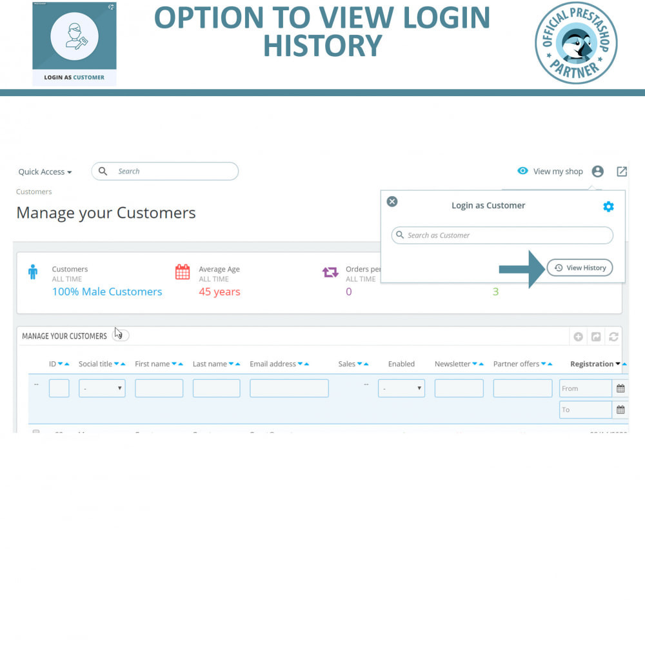
Task: Click the open-in-new-window icon
Action: [x=622, y=171]
